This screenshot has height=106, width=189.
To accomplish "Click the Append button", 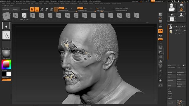I will pos(181,79).
